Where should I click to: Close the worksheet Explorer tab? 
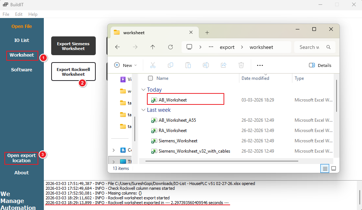coord(191,32)
